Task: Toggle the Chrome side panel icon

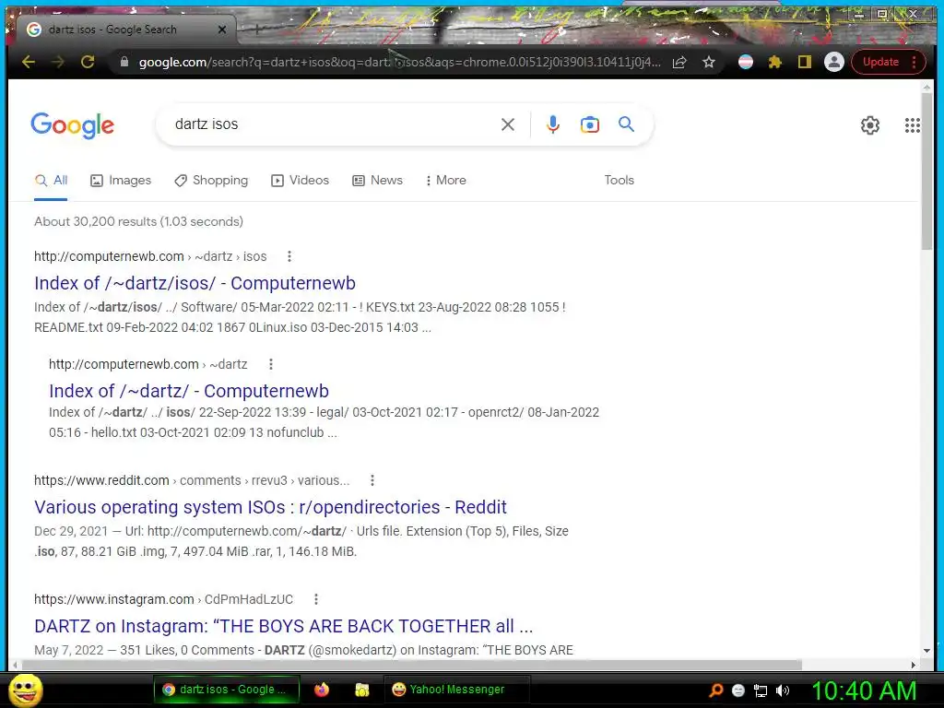Action: tap(804, 62)
